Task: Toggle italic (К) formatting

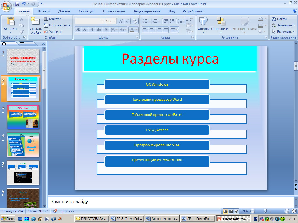Action: 85,30
